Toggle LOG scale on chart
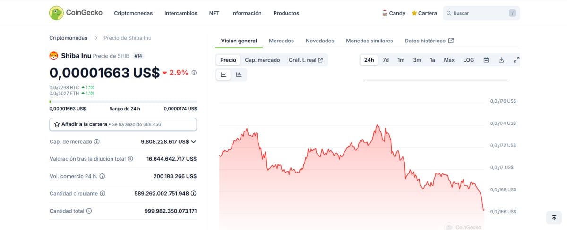Image resolution: width=567 pixels, height=230 pixels. coord(468,60)
